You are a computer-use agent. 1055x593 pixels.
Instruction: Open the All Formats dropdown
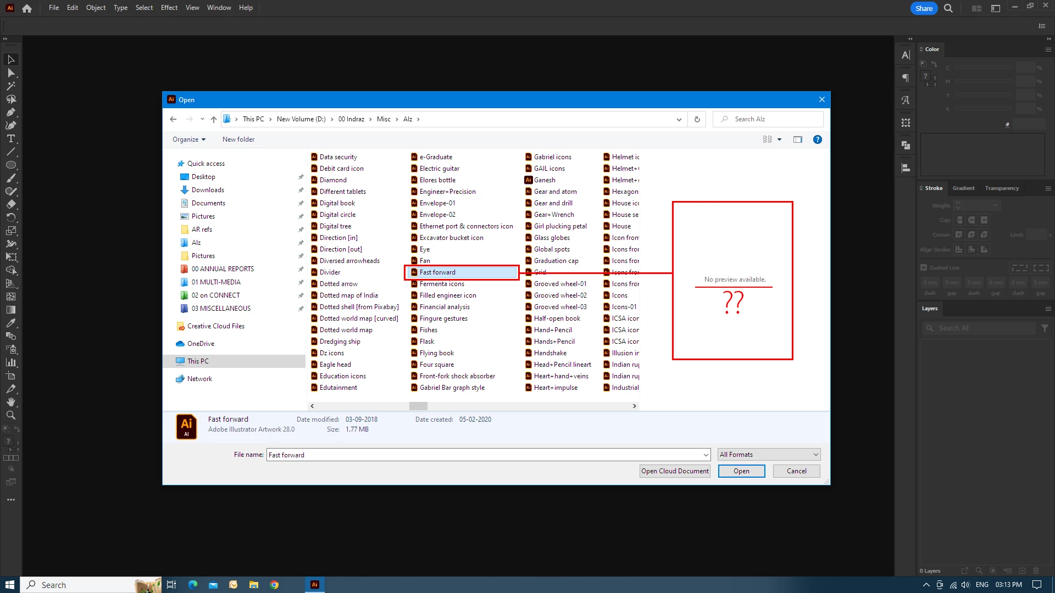coord(769,455)
